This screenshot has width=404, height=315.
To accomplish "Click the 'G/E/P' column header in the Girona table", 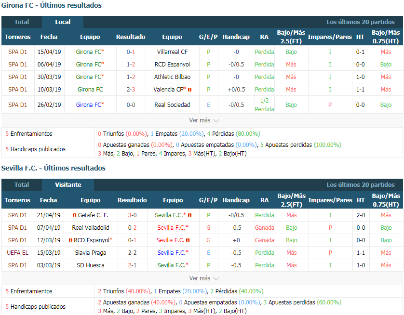I will coord(208,37).
